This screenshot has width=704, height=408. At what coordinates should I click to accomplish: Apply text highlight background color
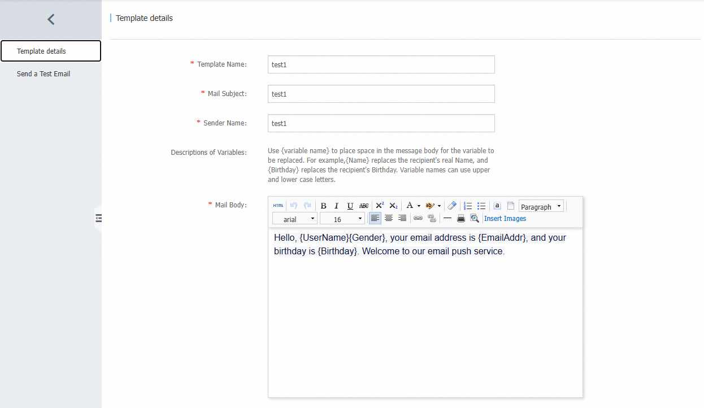tap(430, 206)
